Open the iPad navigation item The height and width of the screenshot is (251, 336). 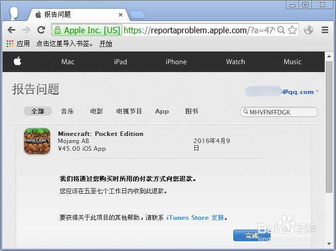pyautogui.click(x=120, y=62)
